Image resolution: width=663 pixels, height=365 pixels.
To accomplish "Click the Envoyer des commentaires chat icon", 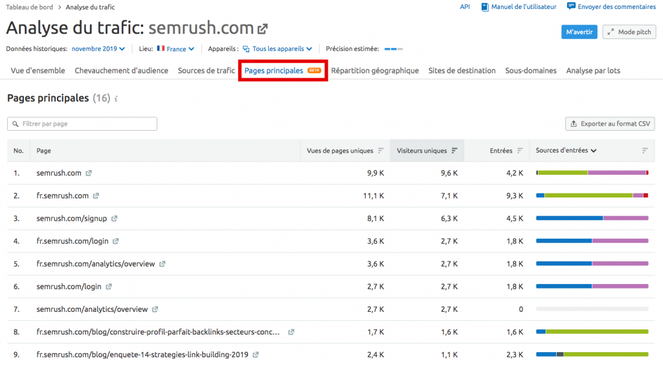I will coord(571,6).
